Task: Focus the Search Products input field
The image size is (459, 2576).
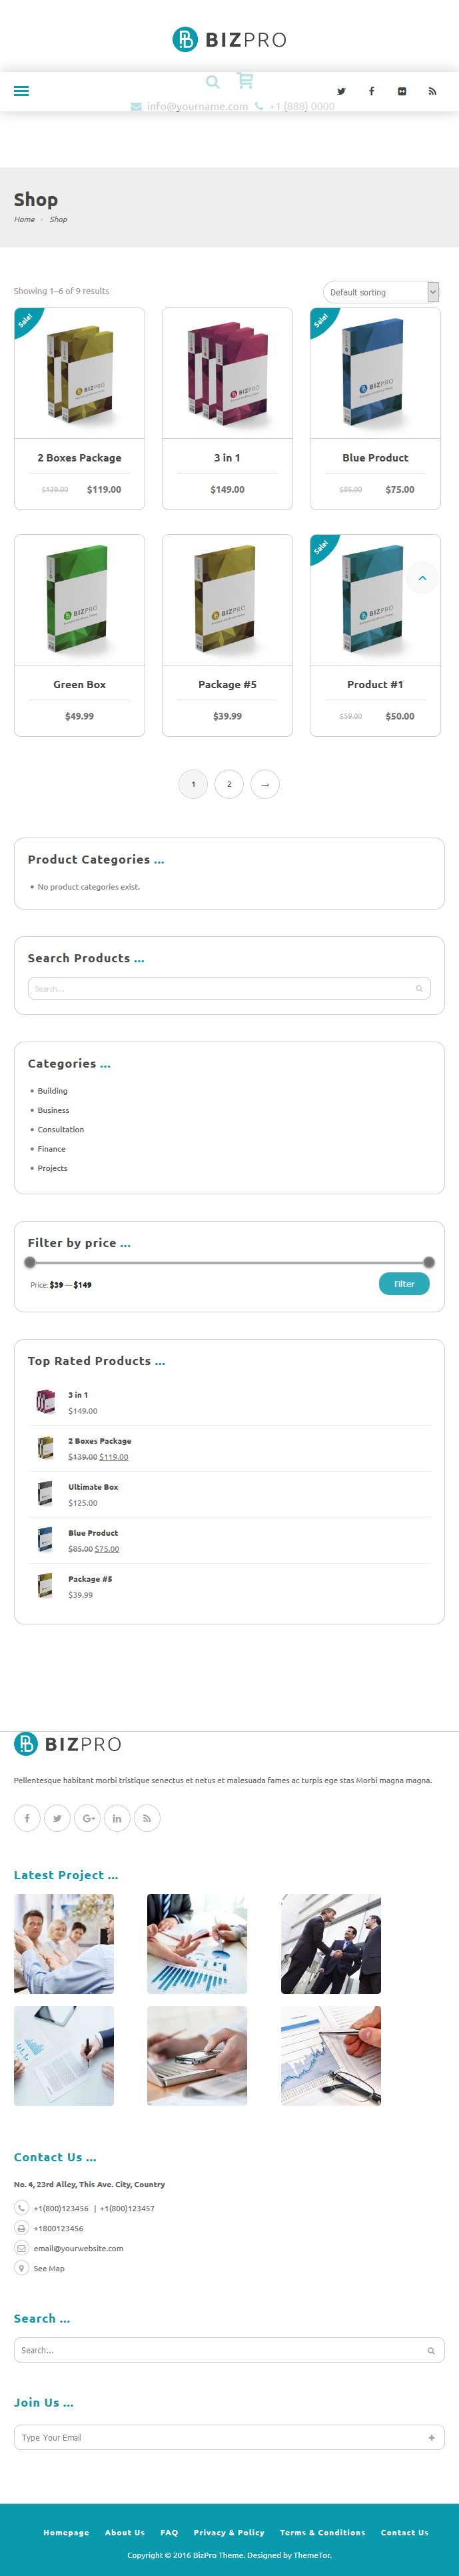Action: [x=229, y=988]
